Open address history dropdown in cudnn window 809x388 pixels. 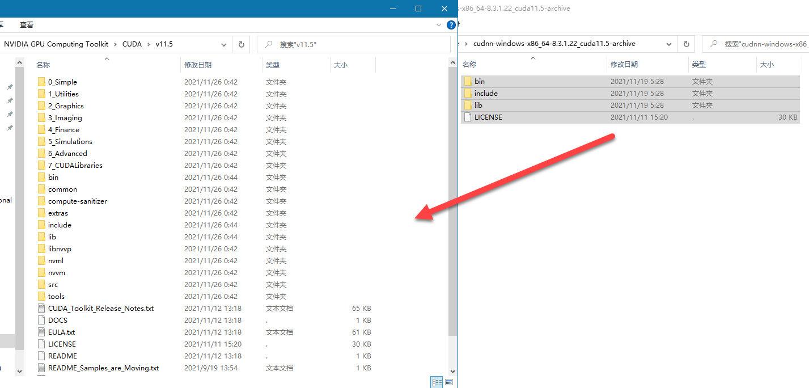[670, 44]
